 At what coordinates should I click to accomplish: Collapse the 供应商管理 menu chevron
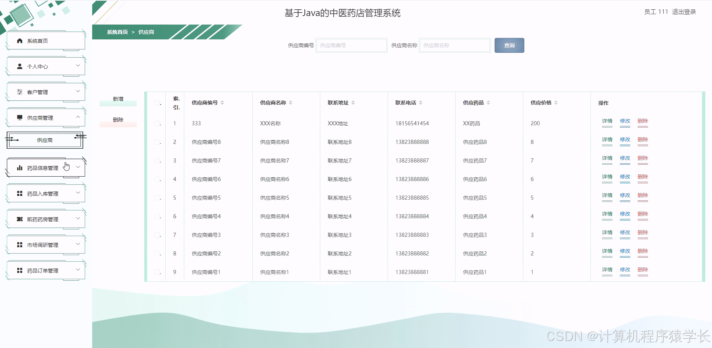click(x=78, y=117)
